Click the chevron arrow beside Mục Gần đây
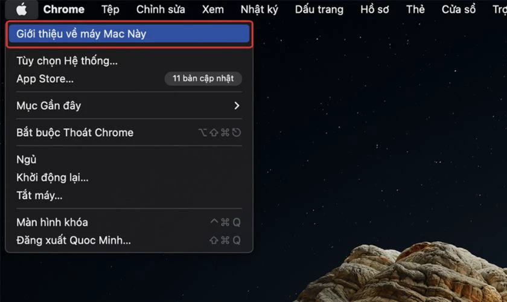This screenshot has height=302, width=507. [x=237, y=106]
